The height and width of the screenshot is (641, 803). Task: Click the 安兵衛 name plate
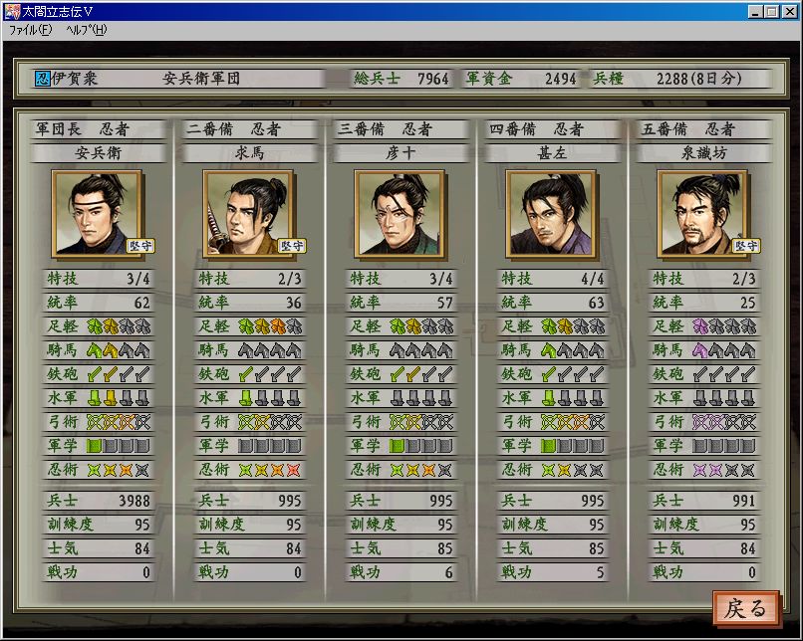point(98,153)
